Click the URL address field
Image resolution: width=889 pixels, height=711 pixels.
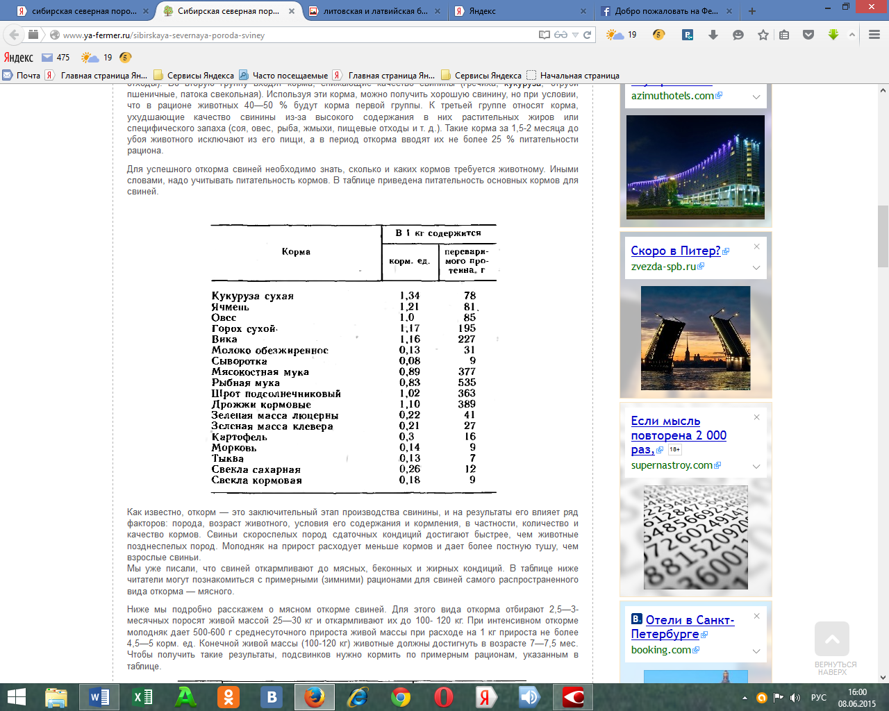(299, 35)
